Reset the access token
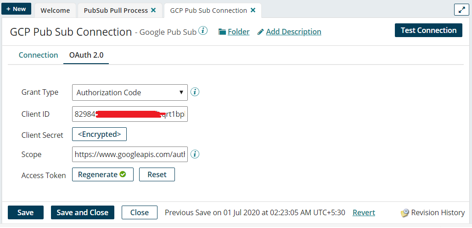This screenshot has height=228, width=472. click(x=157, y=174)
